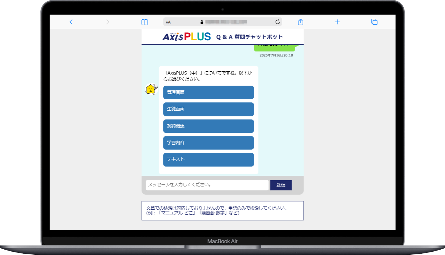Screen dimensions: 445x255
Task: Select the 学習内容 option
Action: pos(209,143)
